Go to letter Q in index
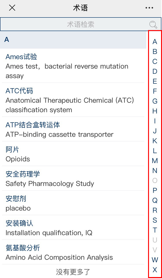Screen dimensions: 162x278 (x=155, y=200)
